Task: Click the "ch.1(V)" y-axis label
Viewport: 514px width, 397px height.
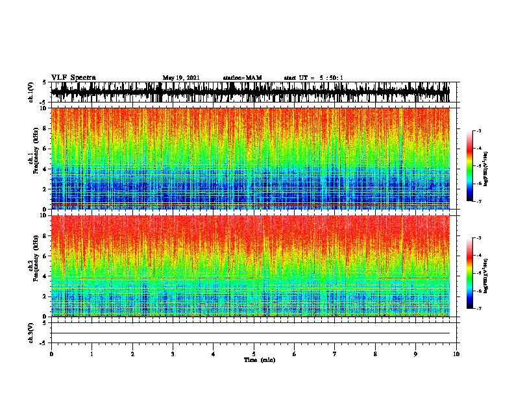Action: coord(31,92)
